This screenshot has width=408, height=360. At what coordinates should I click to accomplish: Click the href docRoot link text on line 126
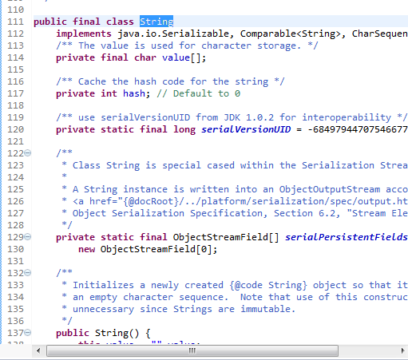240,201
